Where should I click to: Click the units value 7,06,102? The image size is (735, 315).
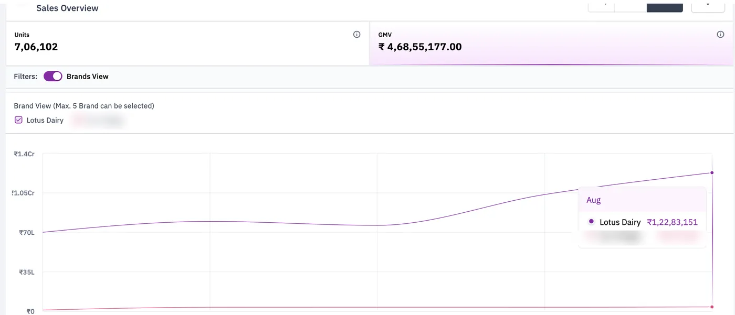[36, 47]
